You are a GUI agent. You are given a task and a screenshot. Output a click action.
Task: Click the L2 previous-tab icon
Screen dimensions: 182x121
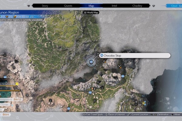click(x=29, y=6)
